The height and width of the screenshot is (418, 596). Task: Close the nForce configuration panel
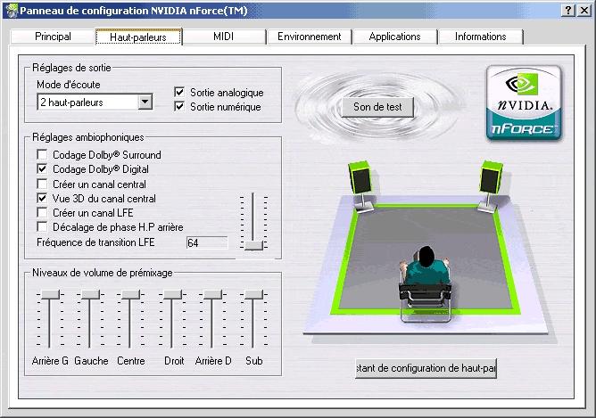[584, 11]
